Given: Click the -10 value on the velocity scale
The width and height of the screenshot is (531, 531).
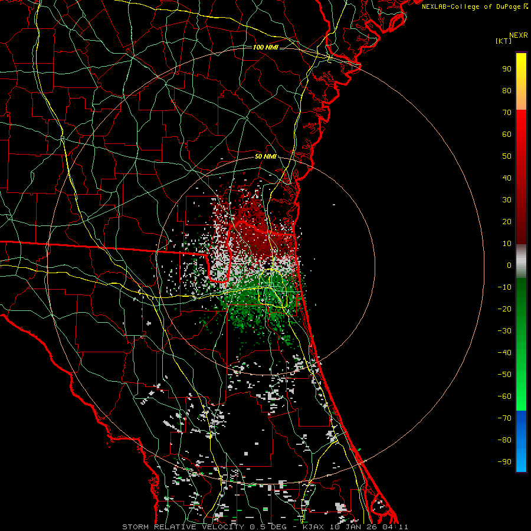Looking at the screenshot, I should click(504, 287).
